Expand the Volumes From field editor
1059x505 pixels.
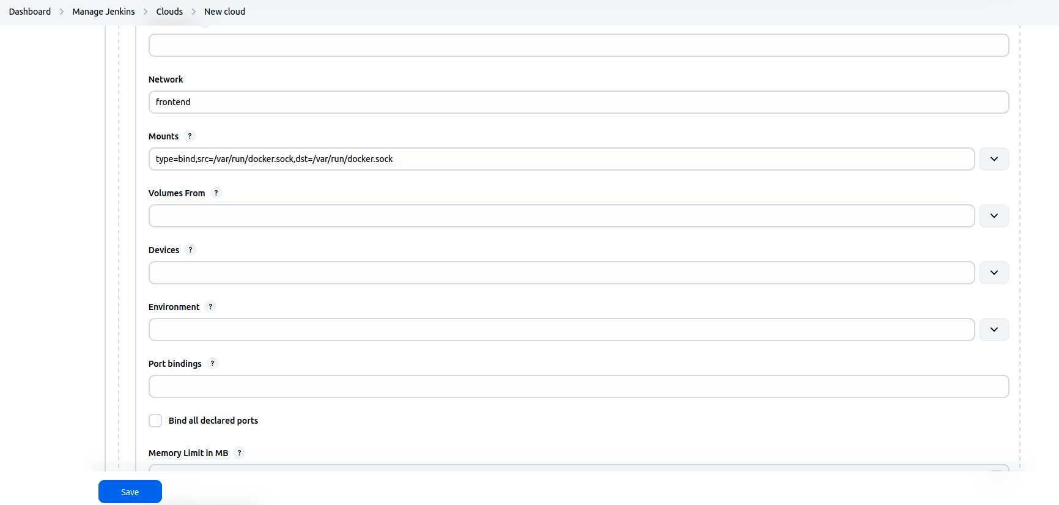point(994,216)
